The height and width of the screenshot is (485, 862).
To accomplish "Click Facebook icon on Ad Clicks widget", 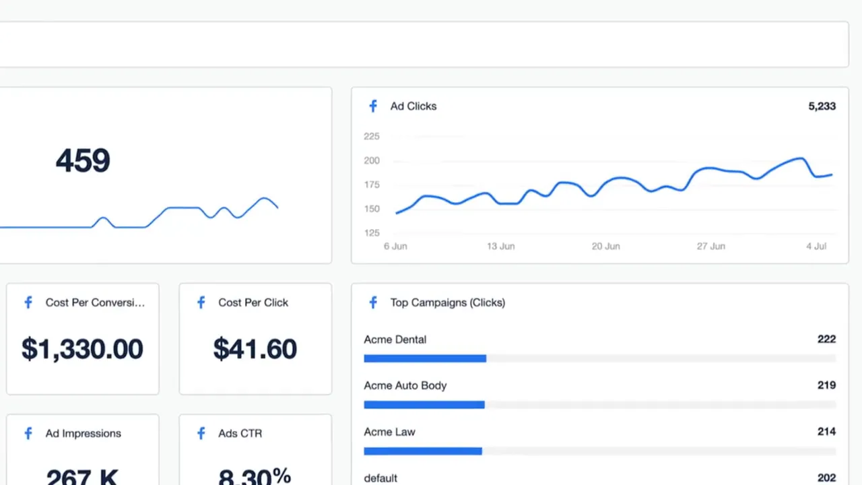I will pyautogui.click(x=373, y=106).
